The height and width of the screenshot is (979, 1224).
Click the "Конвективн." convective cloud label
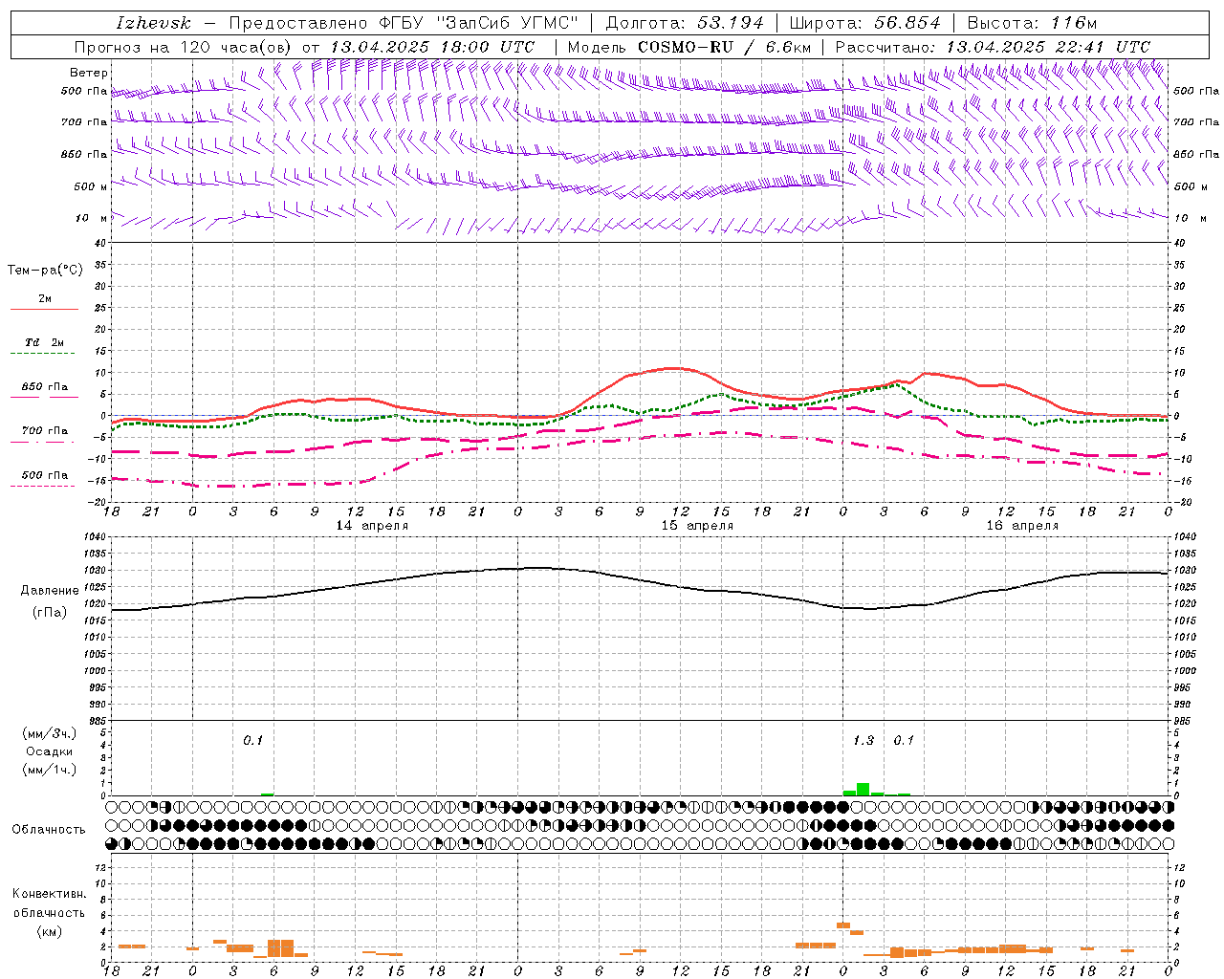coord(49,893)
